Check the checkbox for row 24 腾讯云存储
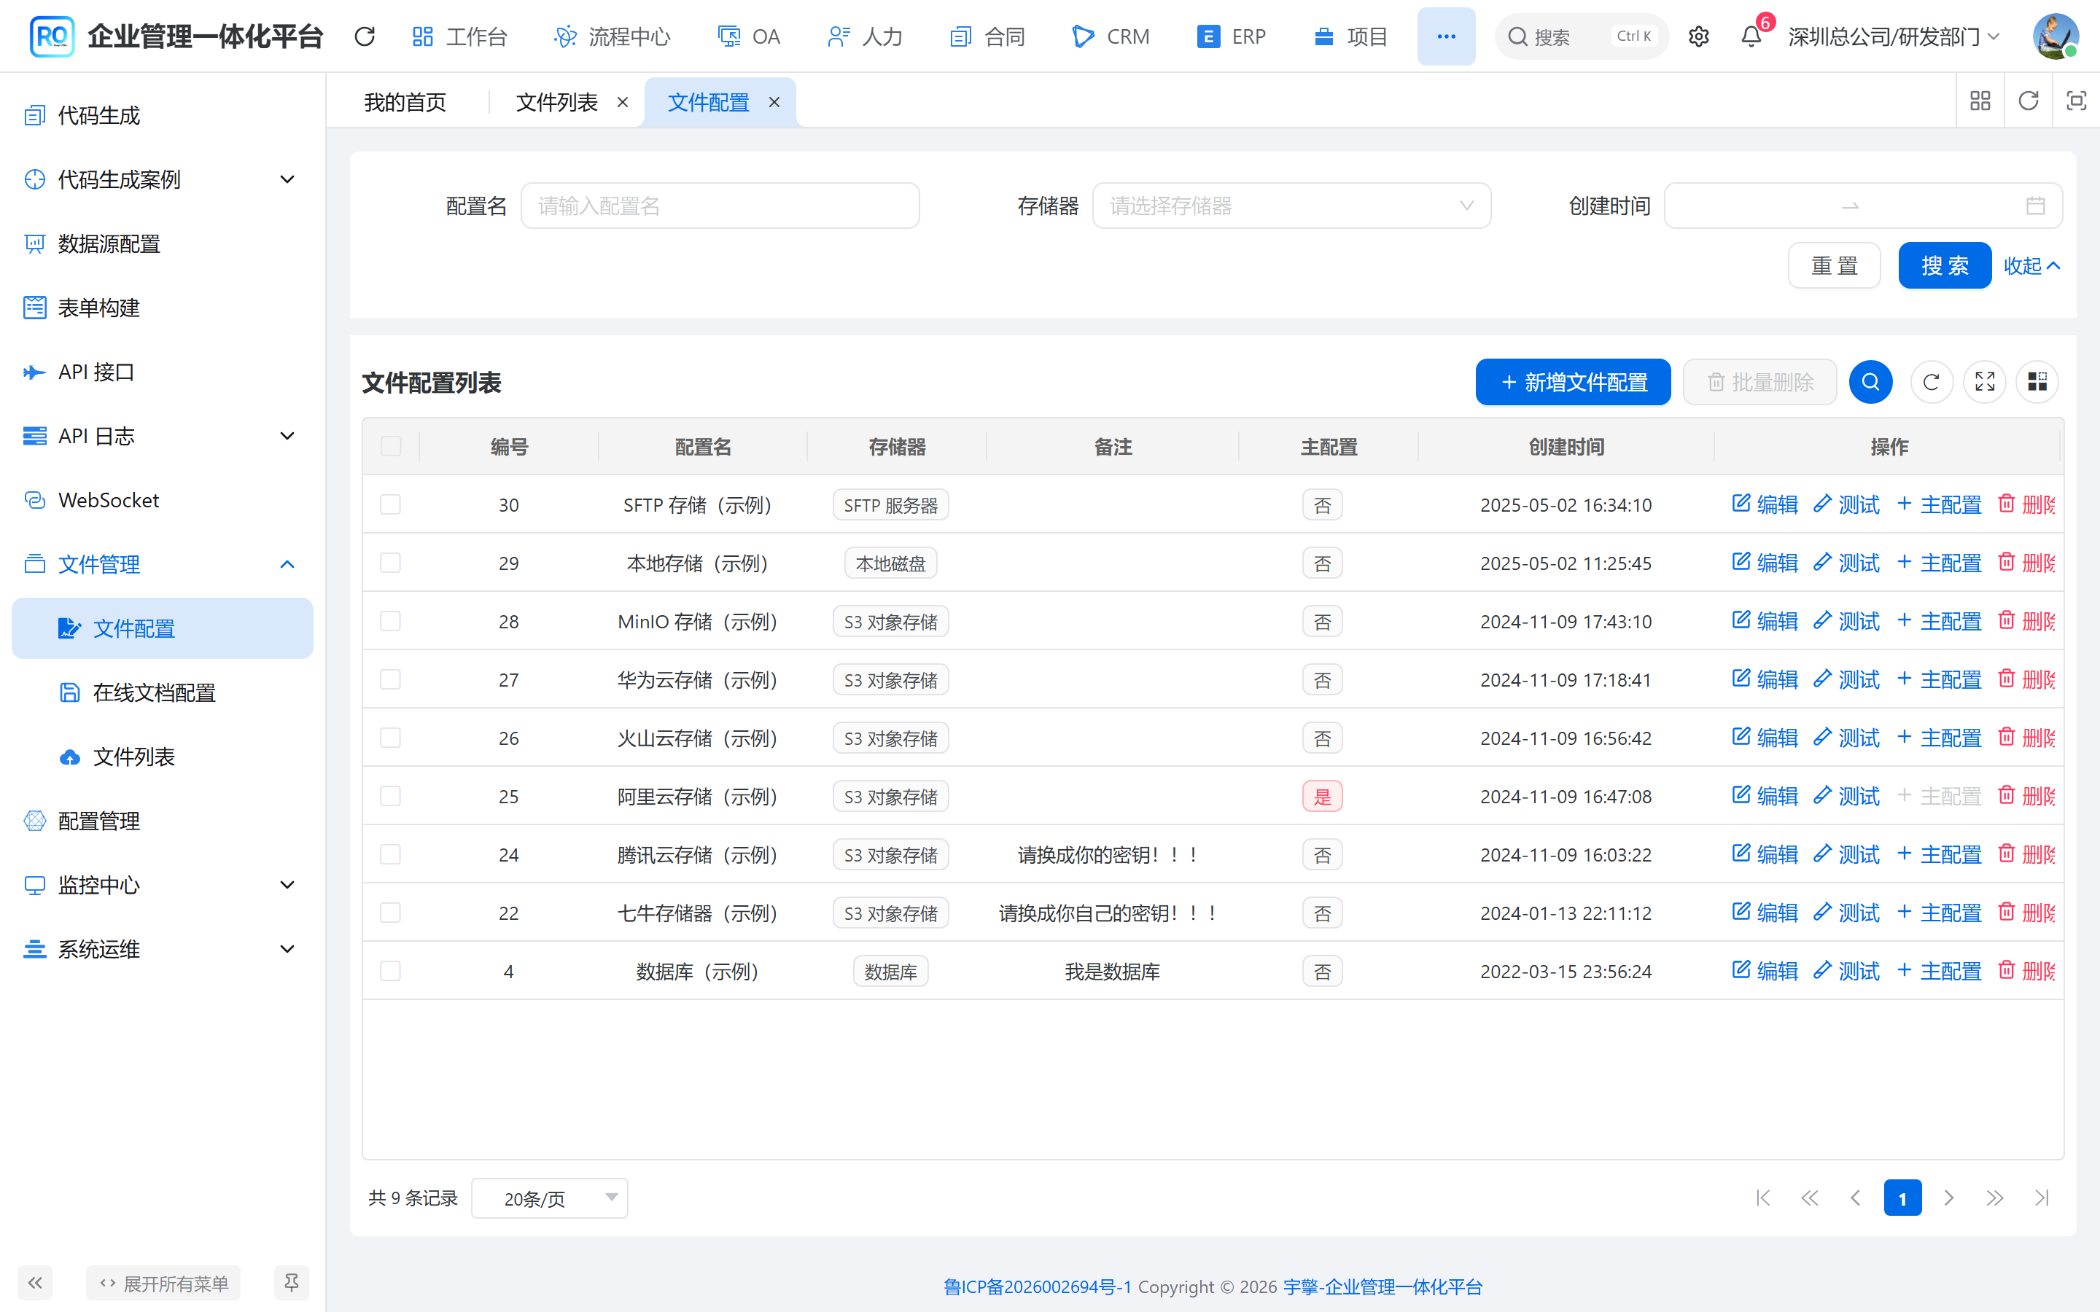This screenshot has height=1312, width=2100. coord(391,855)
